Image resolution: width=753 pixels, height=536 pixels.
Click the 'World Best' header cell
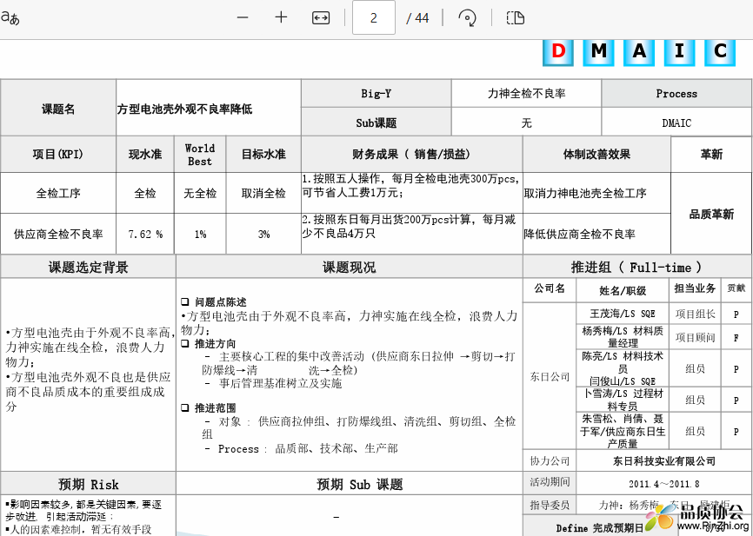click(200, 155)
